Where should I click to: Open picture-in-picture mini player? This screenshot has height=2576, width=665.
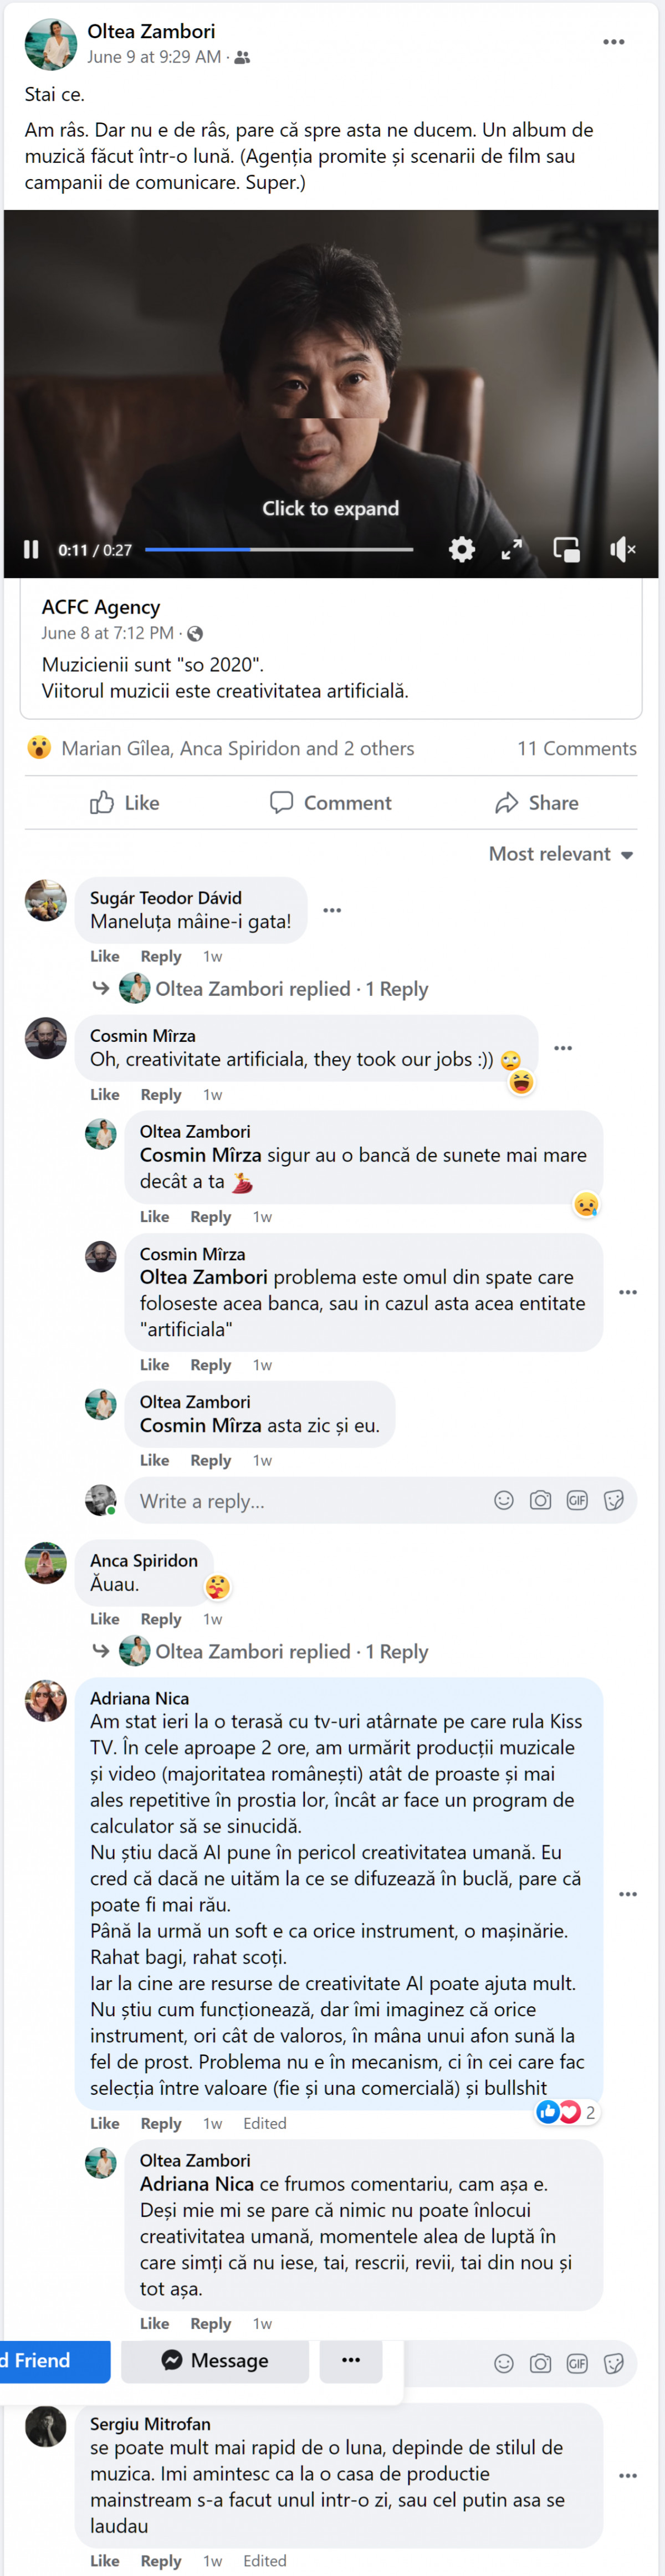click(x=567, y=549)
